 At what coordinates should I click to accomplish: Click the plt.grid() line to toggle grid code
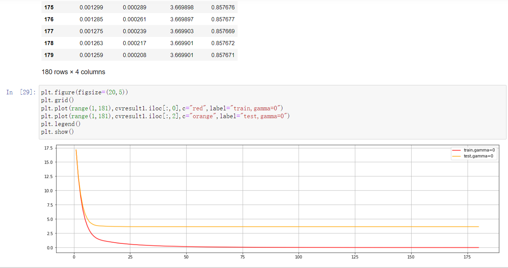pyautogui.click(x=52, y=100)
